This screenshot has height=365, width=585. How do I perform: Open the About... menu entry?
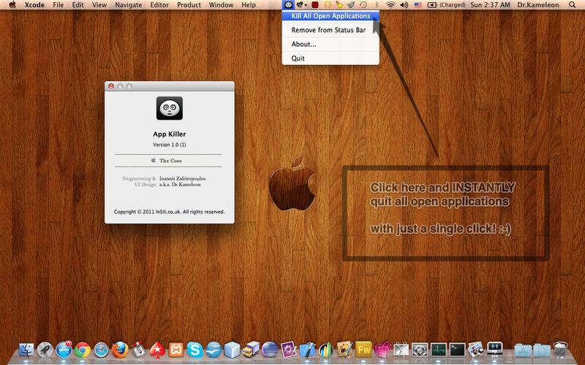331,44
